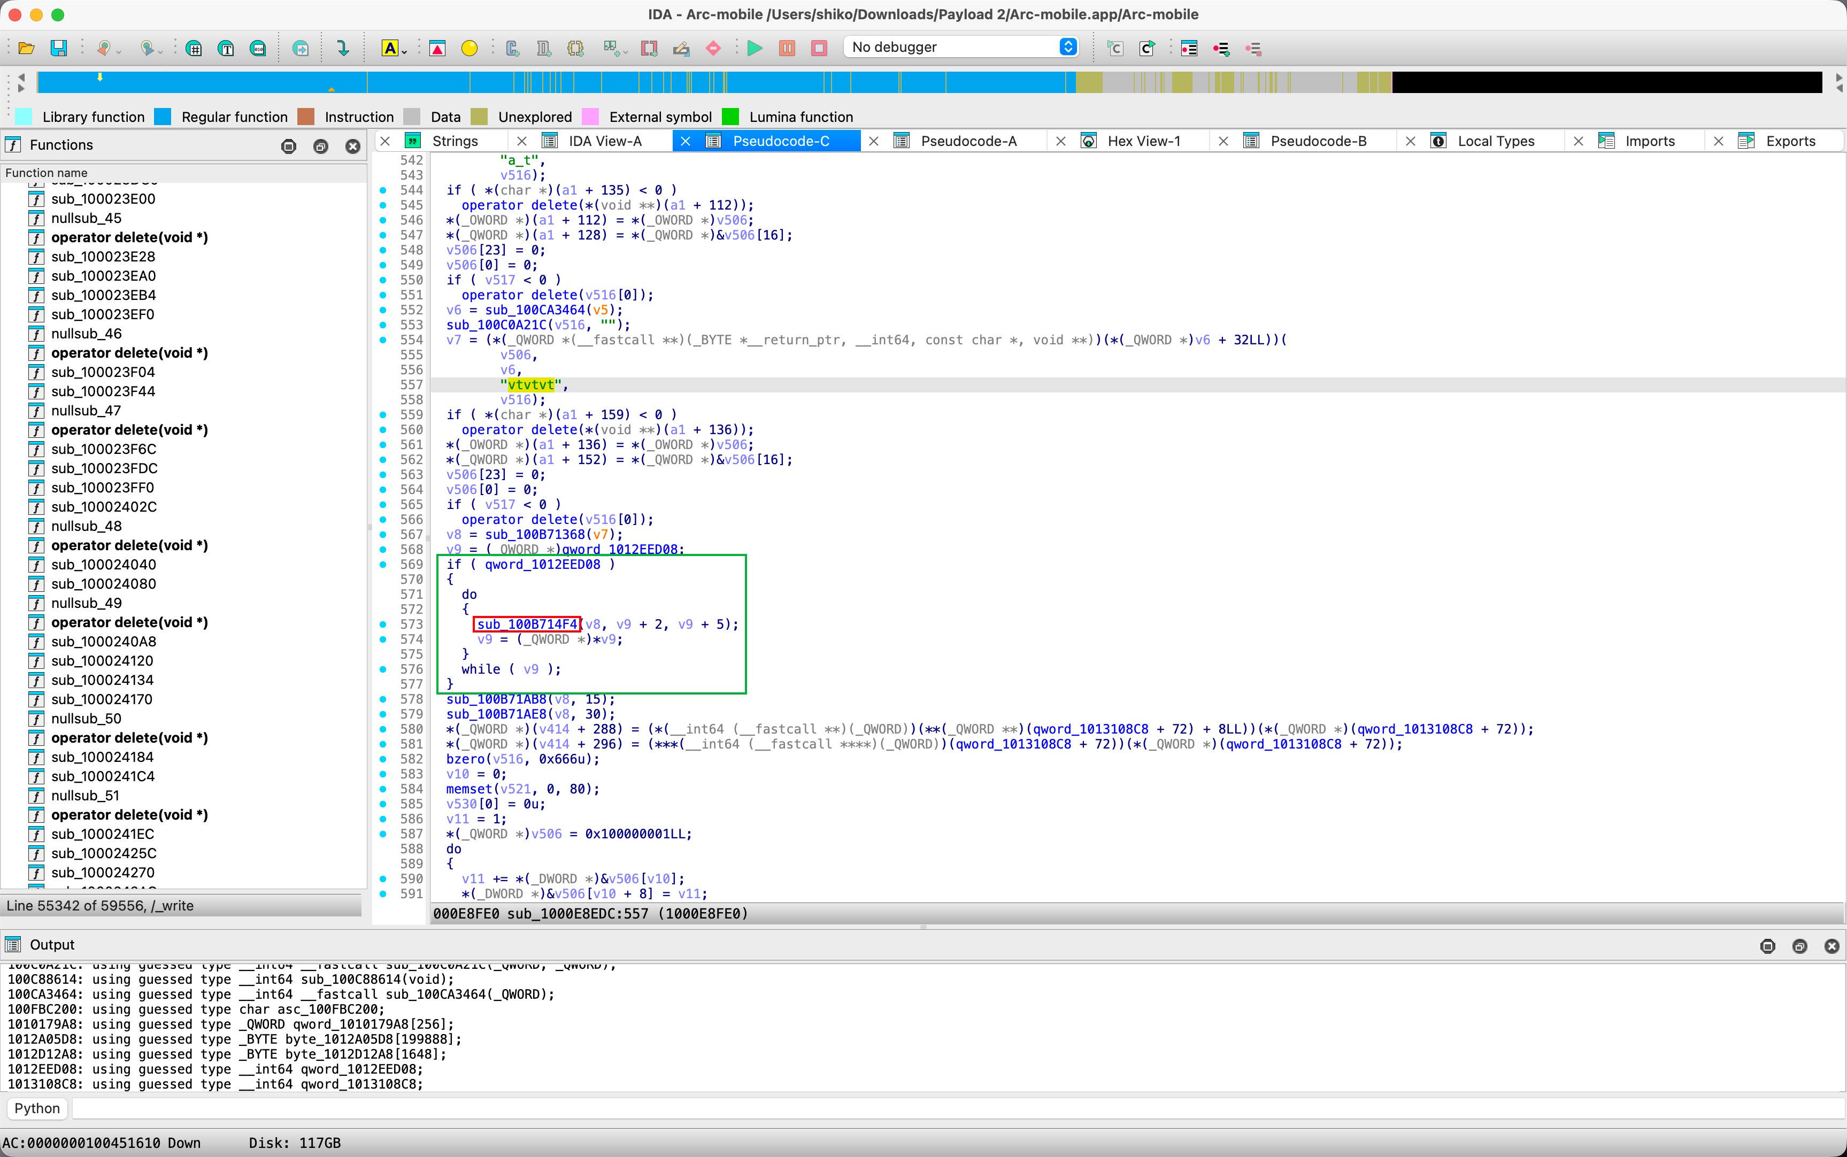Click the yellow circle toolbar icon
Screen dimensions: 1847x1157
tap(469, 48)
